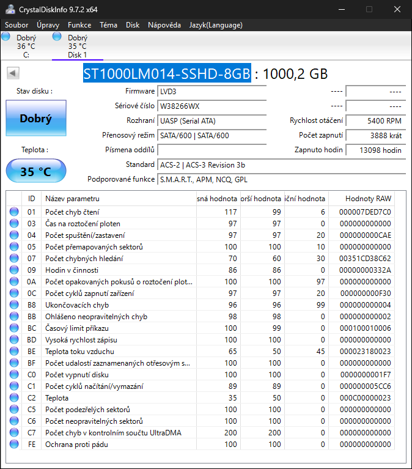Click the SATA/600 transfer mode field

point(212,136)
